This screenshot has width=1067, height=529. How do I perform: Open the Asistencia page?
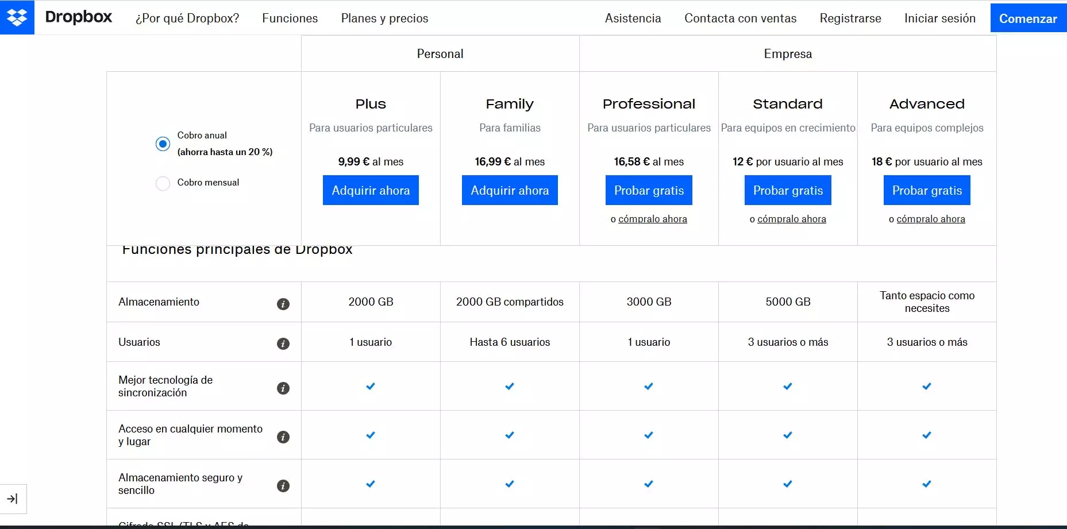(633, 18)
